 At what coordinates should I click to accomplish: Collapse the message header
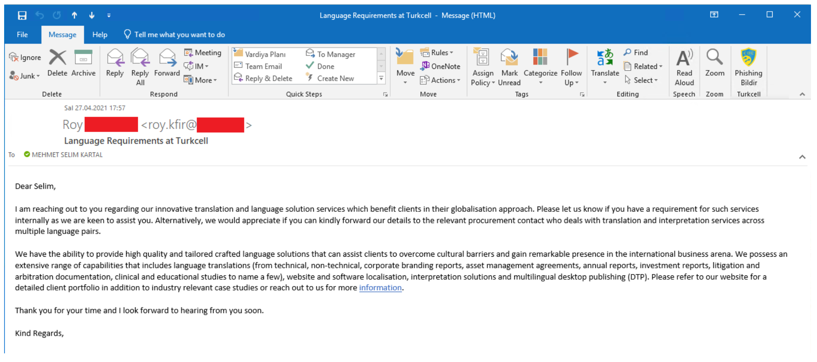(x=802, y=157)
